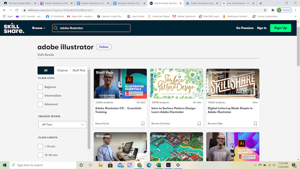Switch to the Free Ai Resources browser tab
Viewport: 300px width, 169px height.
pyautogui.click(x=238, y=3)
